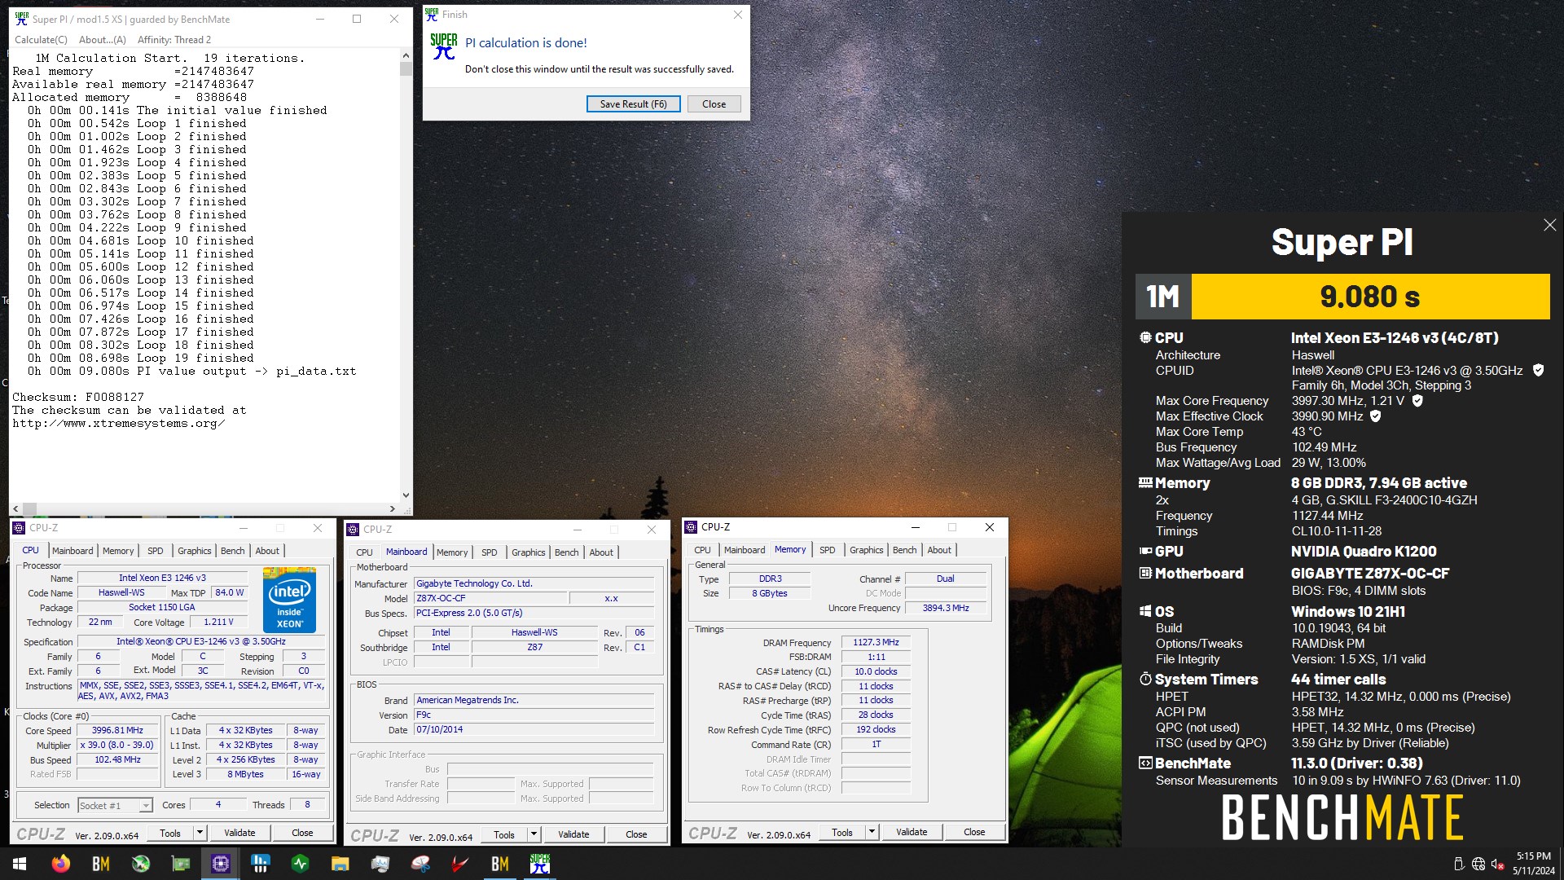Click the DRAM Frequency 1127.3 MHz field
This screenshot has height=880, width=1564.
coord(876,642)
